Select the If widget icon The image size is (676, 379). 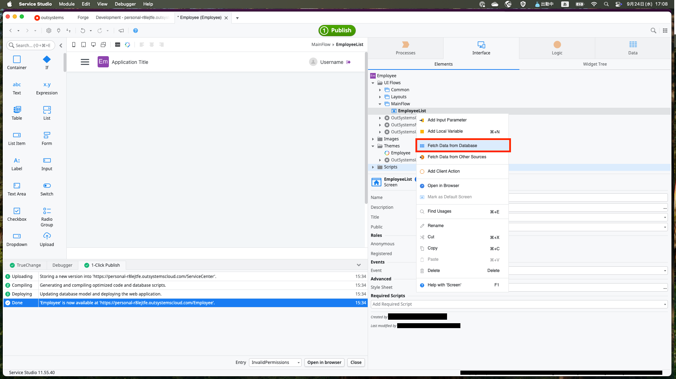[47, 59]
